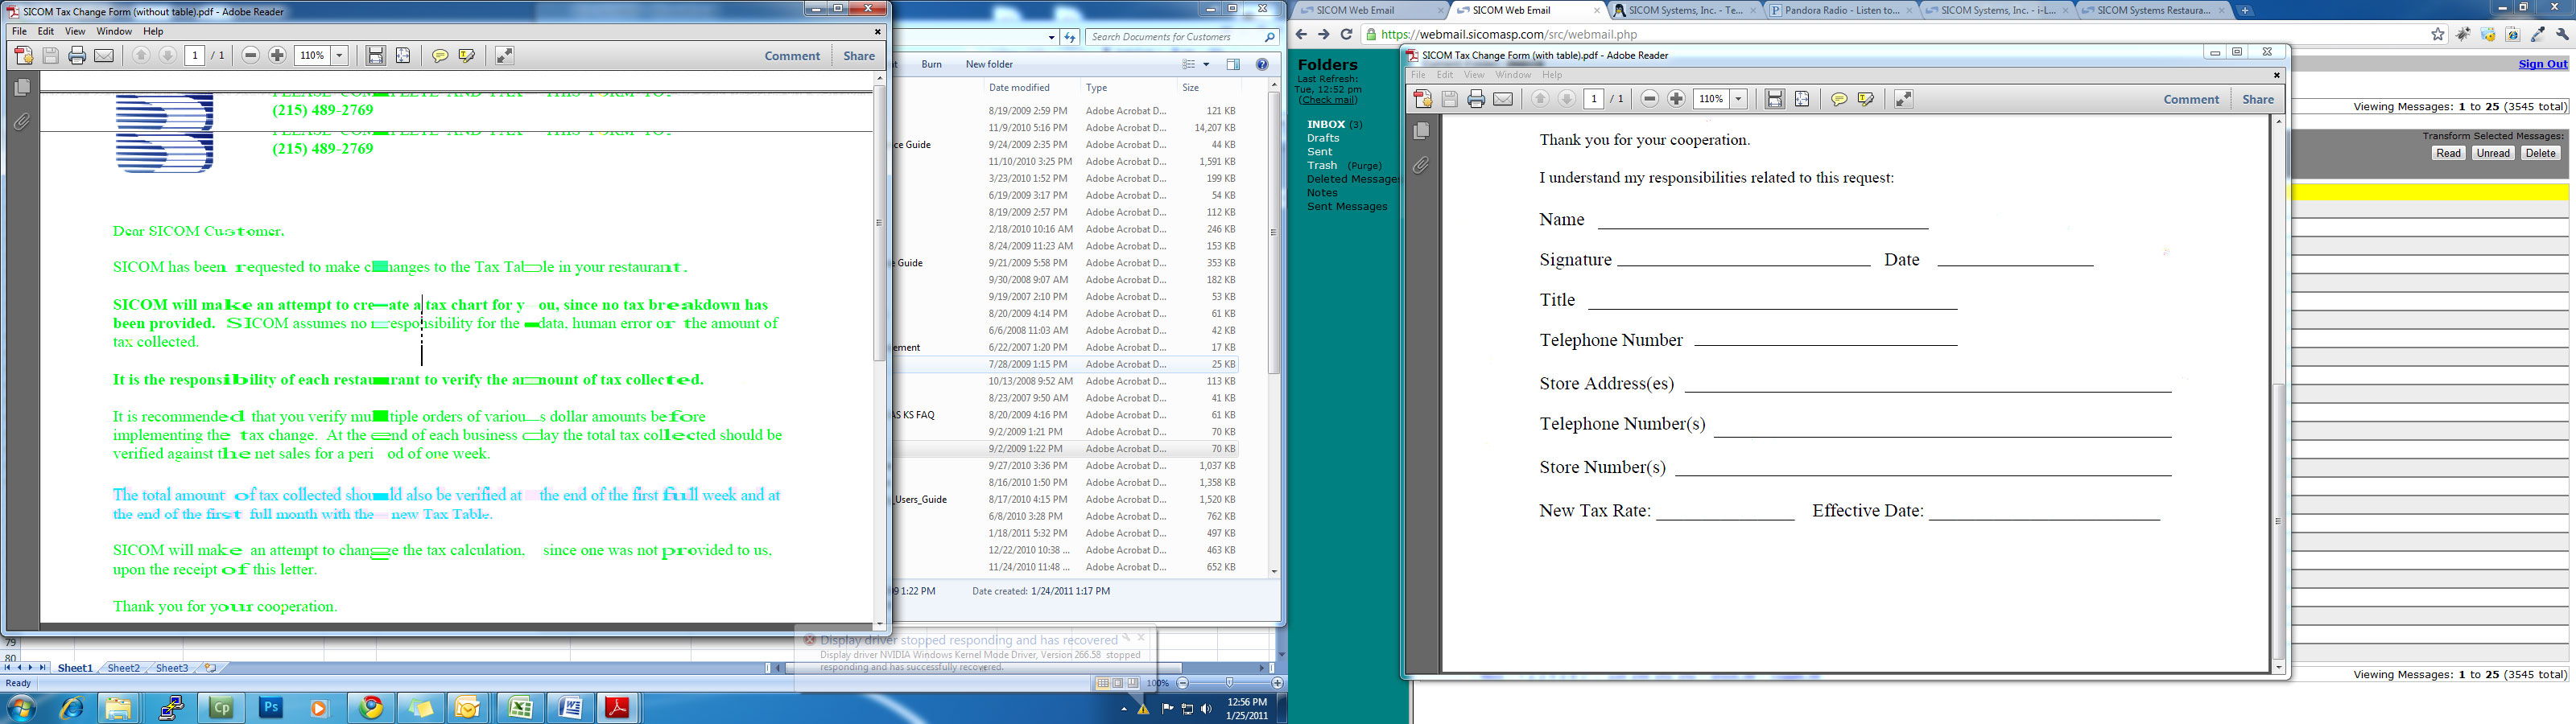This screenshot has width=2576, height=724.
Task: Select highlight text tool in right Adobe Reader
Action: coord(1865,99)
